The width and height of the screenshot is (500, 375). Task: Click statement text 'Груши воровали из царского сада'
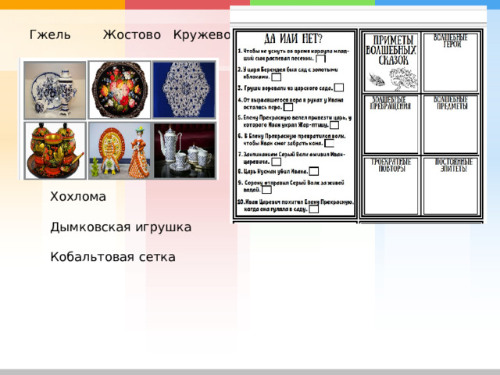288,88
